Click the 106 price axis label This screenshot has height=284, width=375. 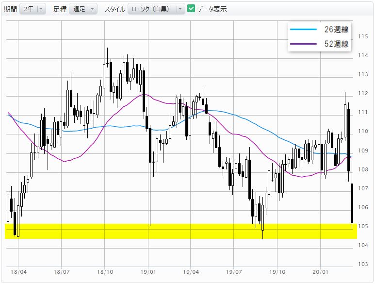click(363, 207)
